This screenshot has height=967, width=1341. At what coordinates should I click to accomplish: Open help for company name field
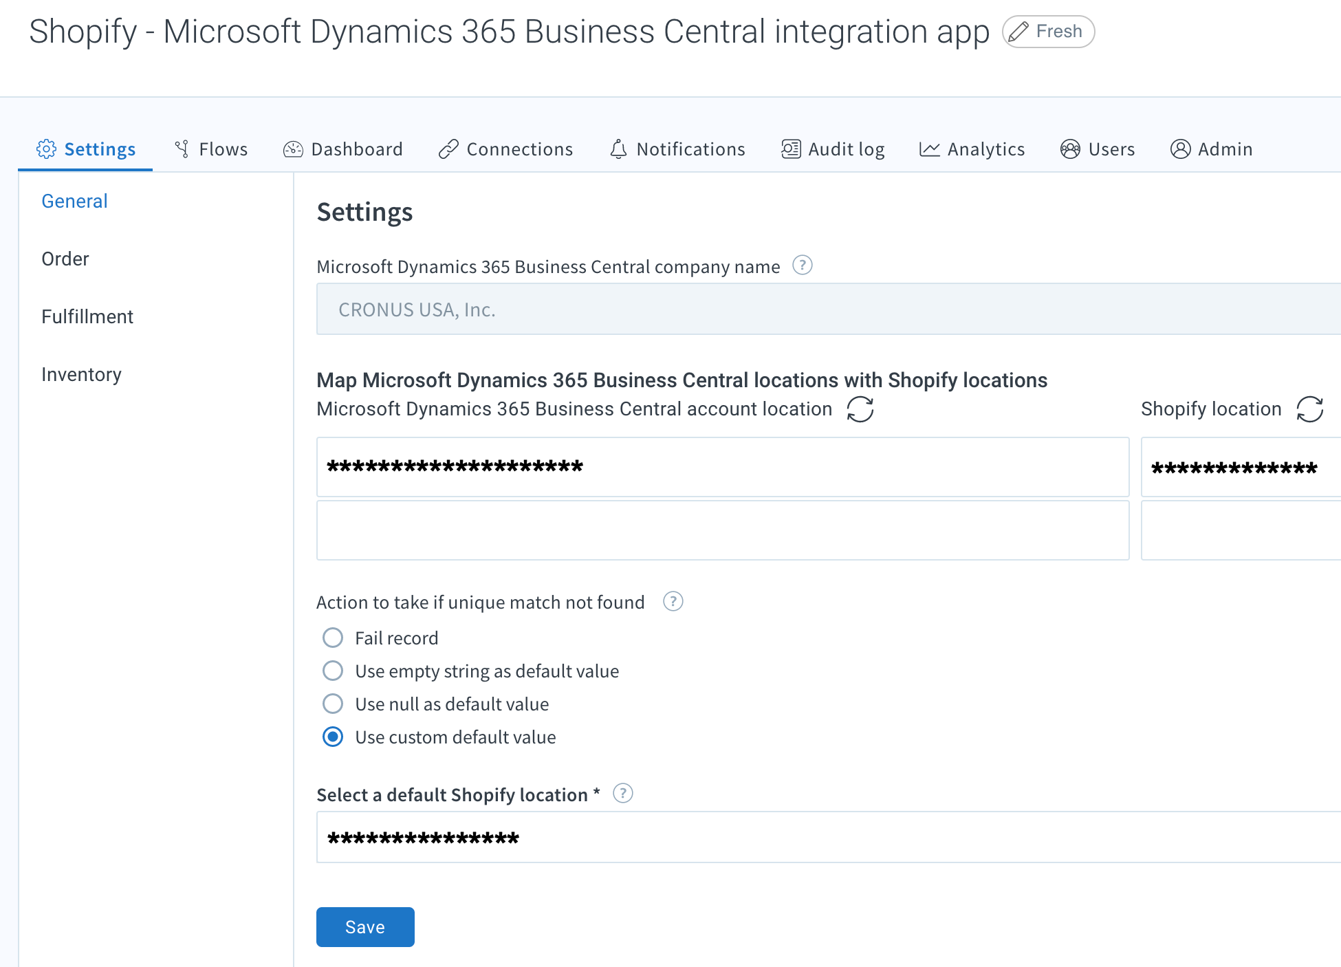(x=803, y=265)
